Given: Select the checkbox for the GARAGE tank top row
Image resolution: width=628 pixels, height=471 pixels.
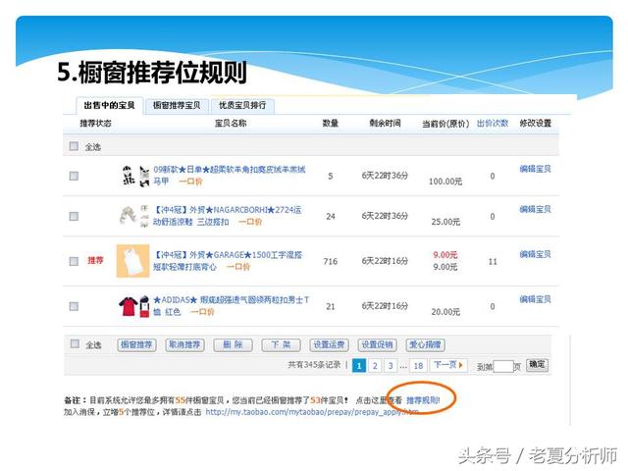Looking at the screenshot, I should [74, 261].
